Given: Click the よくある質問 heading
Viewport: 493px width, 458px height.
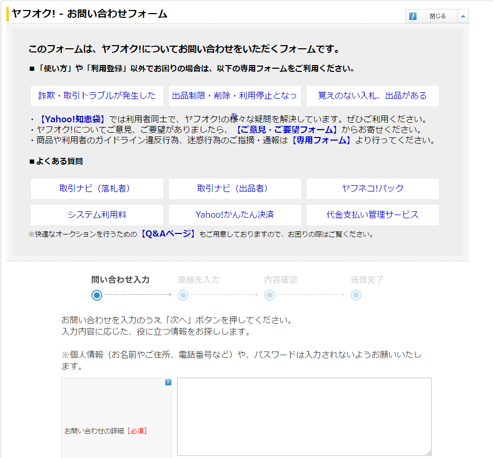Looking at the screenshot, I should 56,162.
